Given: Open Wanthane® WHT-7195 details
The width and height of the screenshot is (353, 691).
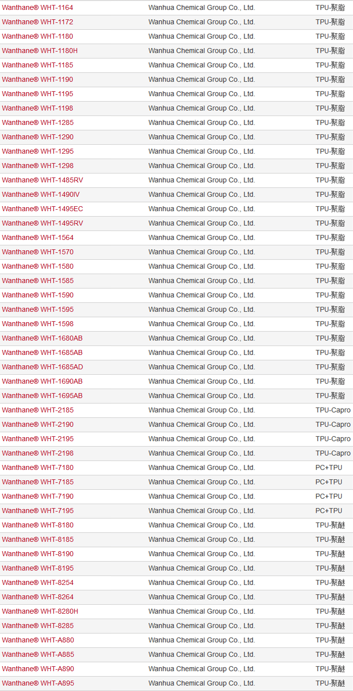Looking at the screenshot, I should [38, 511].
